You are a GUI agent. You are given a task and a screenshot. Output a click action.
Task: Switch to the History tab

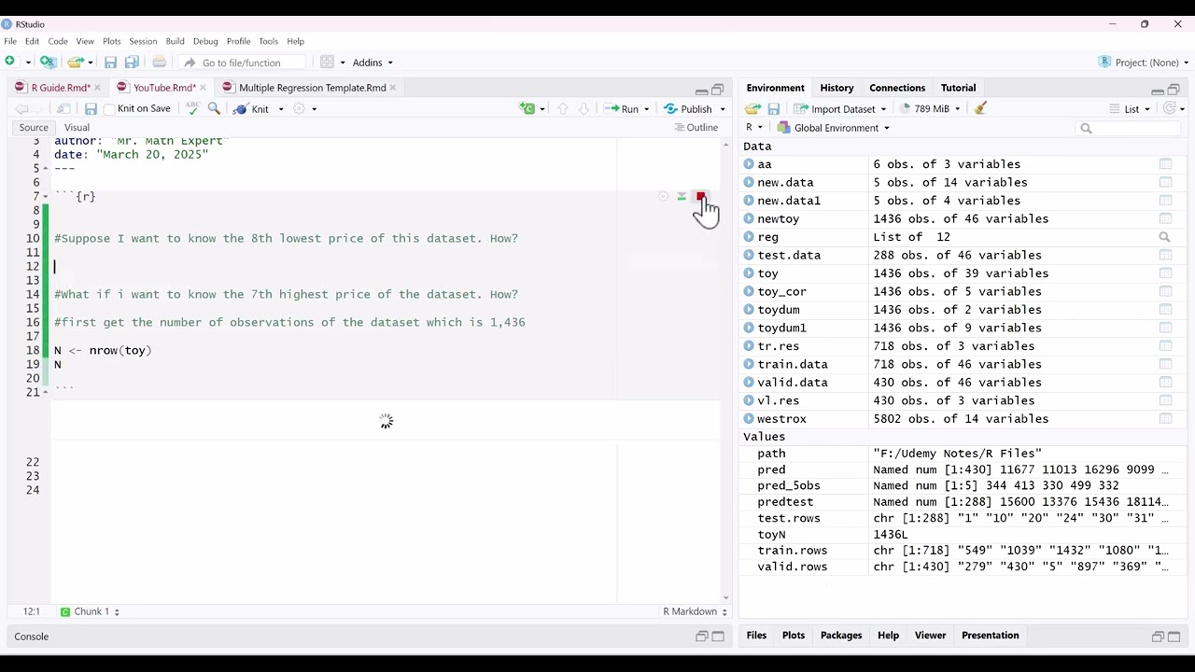pyautogui.click(x=836, y=88)
